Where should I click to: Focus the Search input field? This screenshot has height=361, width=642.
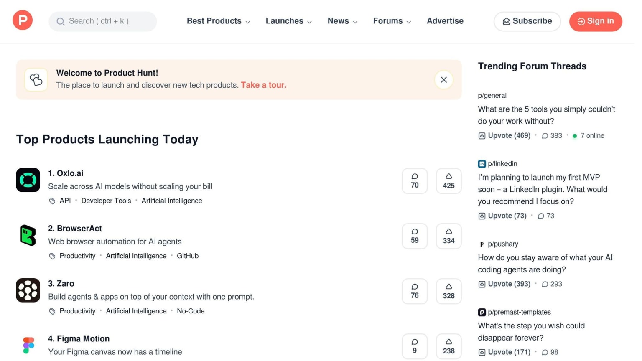coord(103,21)
